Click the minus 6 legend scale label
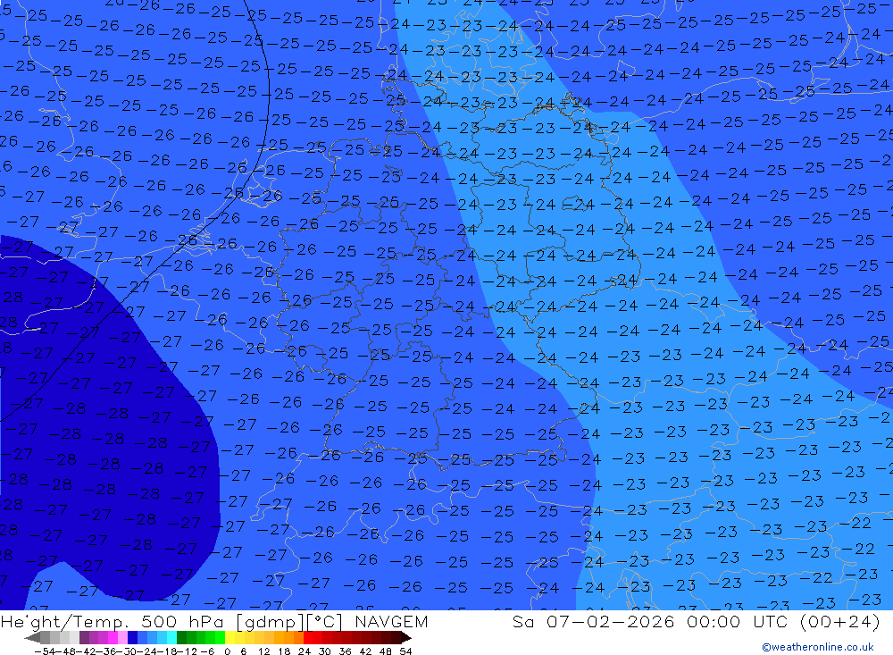This screenshot has height=655, width=893. [x=208, y=651]
